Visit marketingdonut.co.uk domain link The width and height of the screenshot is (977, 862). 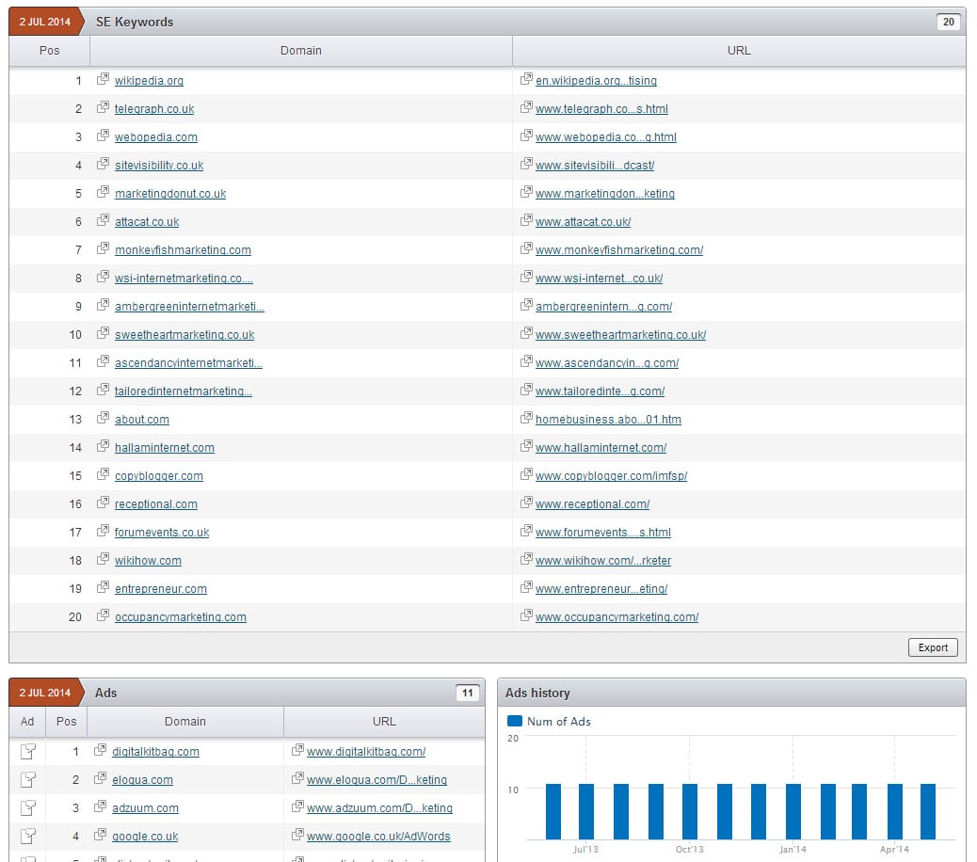tap(170, 194)
